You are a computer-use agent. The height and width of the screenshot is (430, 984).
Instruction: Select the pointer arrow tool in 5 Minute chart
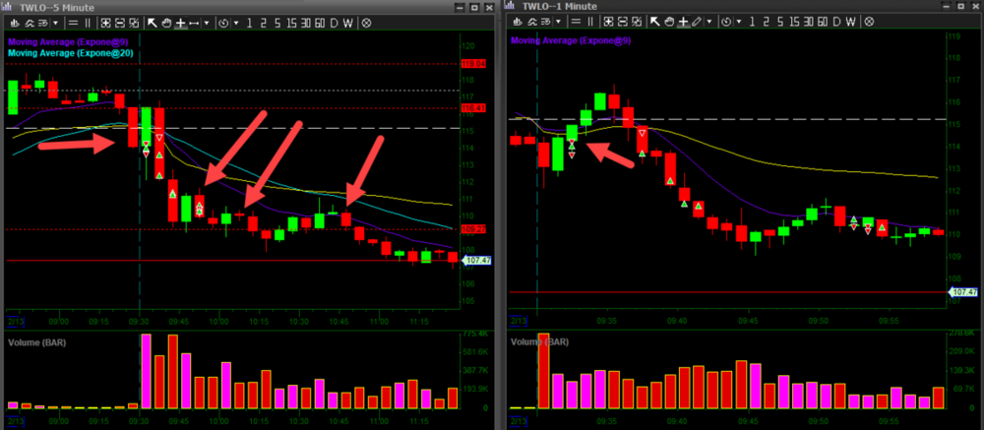click(x=154, y=22)
